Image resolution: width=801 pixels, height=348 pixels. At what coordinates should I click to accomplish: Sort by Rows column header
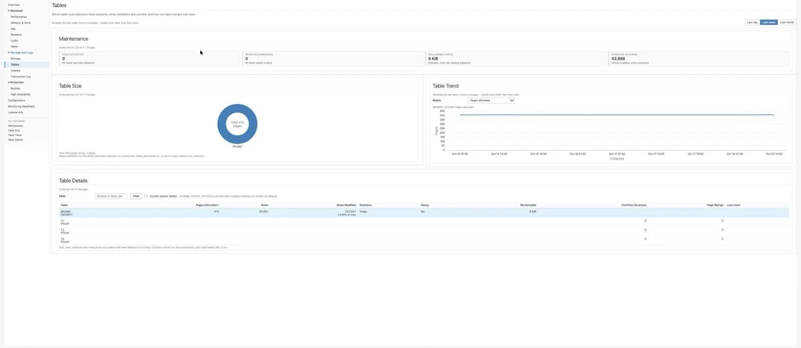tap(265, 205)
